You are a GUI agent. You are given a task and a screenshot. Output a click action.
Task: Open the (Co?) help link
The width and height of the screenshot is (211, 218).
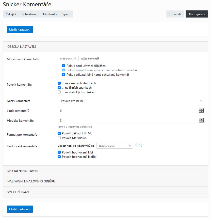point(139,145)
